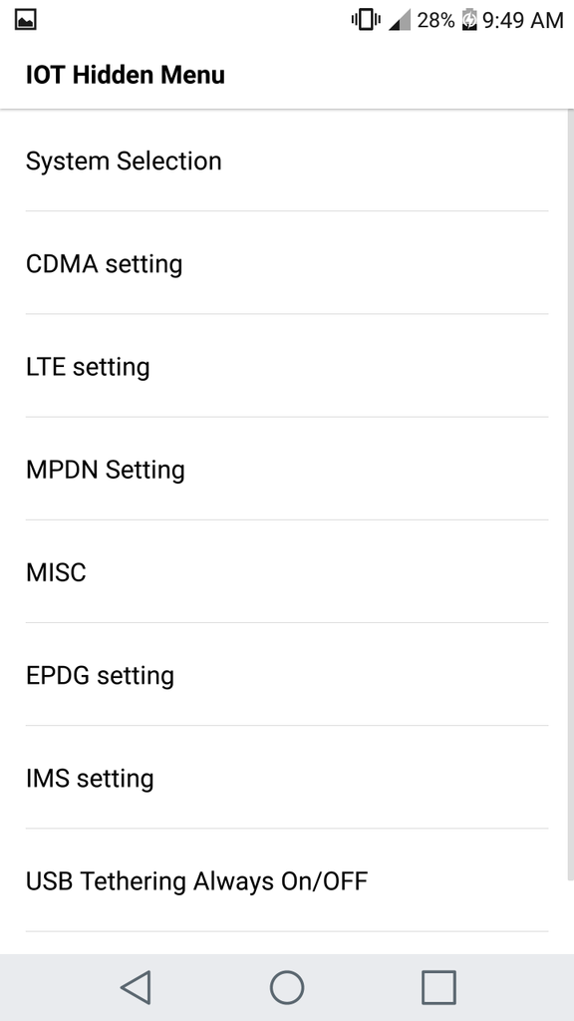Open EPDG setting
The height and width of the screenshot is (1021, 574).
287,675
